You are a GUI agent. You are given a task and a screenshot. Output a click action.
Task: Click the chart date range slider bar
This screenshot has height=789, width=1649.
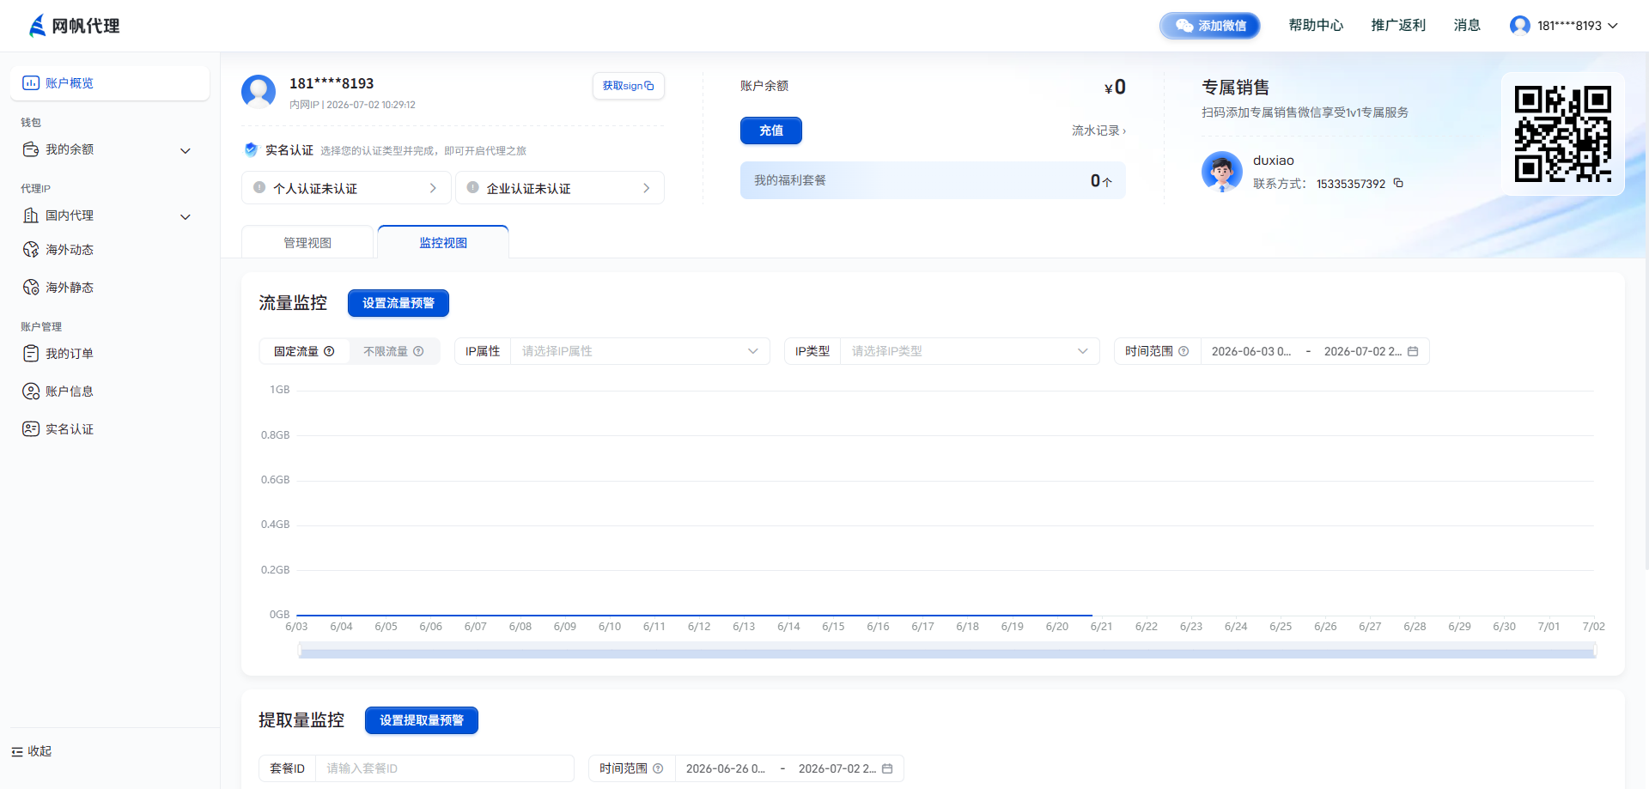tap(946, 652)
